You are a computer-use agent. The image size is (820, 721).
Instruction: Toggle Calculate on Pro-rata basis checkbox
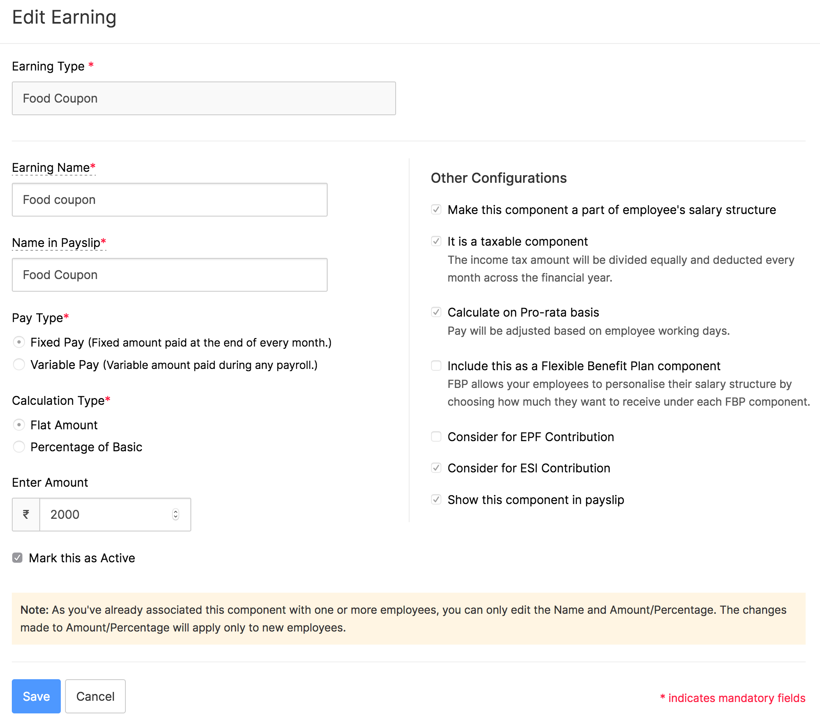tap(436, 312)
